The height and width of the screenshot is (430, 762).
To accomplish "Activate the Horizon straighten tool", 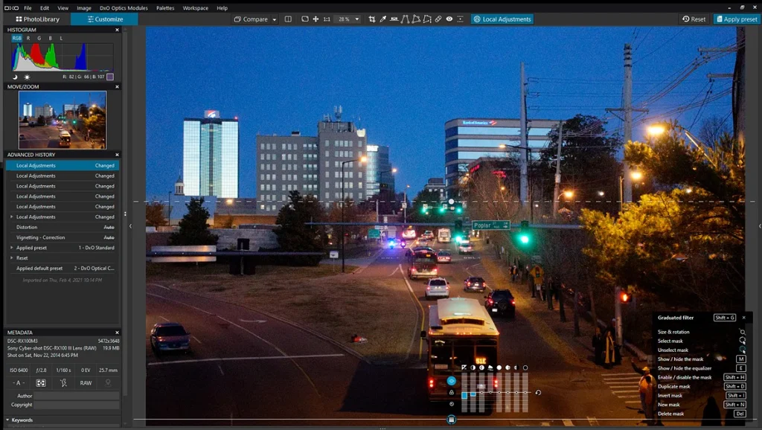I will tap(393, 19).
